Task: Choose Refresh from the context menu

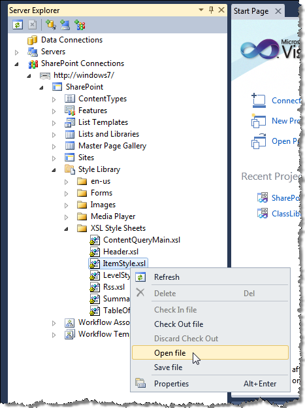Action: tap(210, 277)
